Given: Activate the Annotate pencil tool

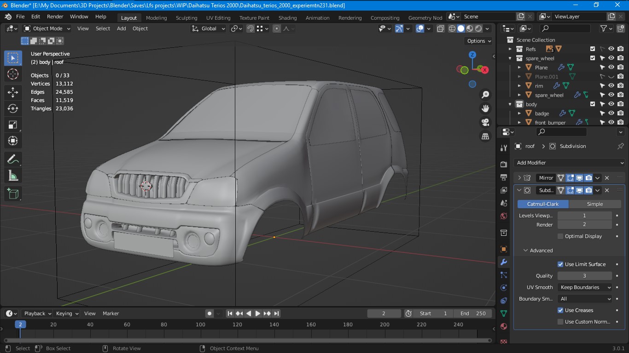Looking at the screenshot, I should 13,159.
